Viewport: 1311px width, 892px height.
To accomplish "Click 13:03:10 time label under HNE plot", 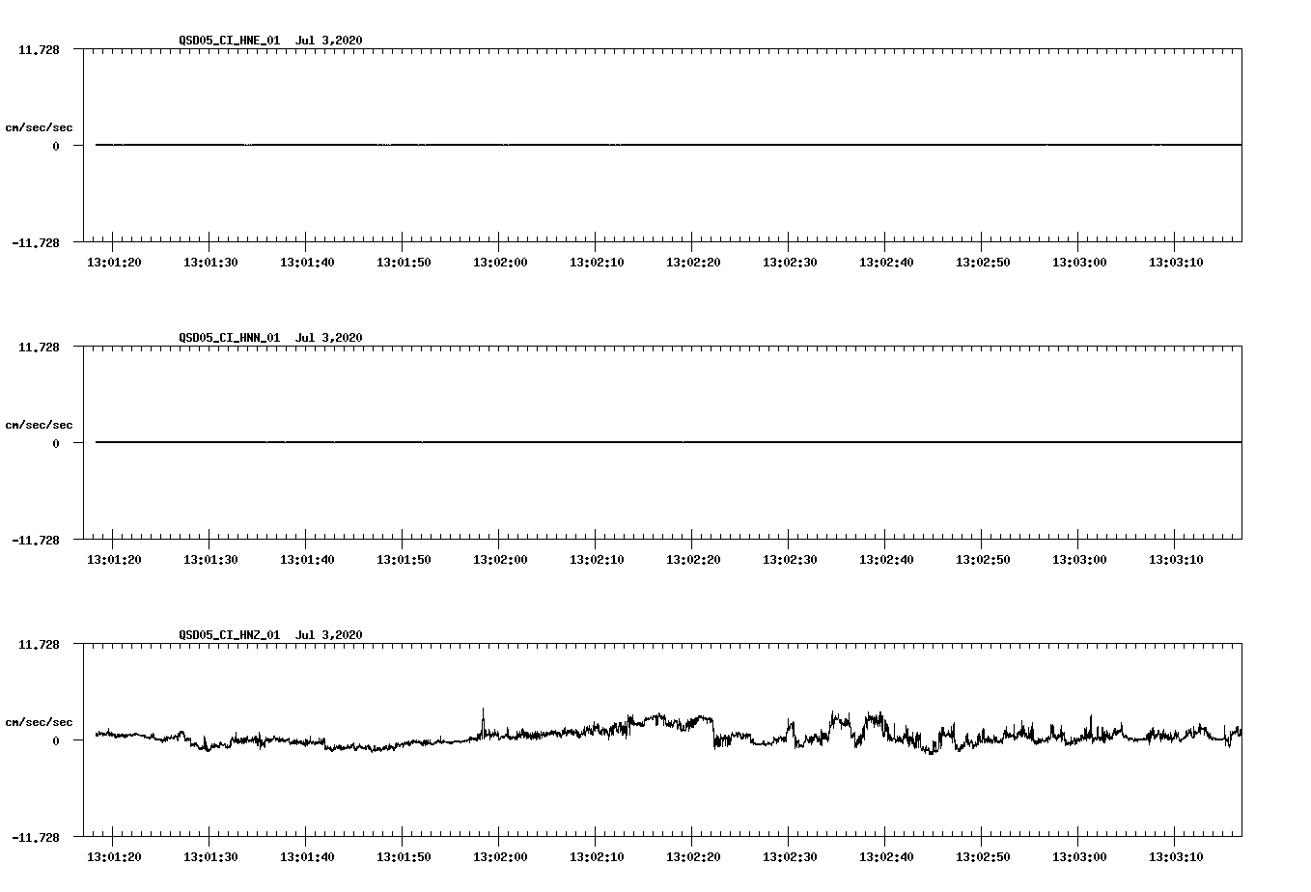I will 1176,263.
